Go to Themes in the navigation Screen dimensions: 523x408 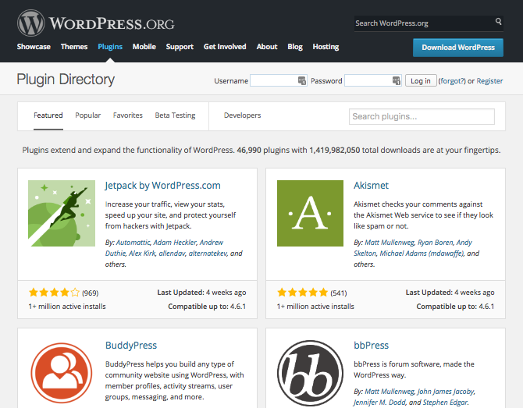(x=74, y=47)
